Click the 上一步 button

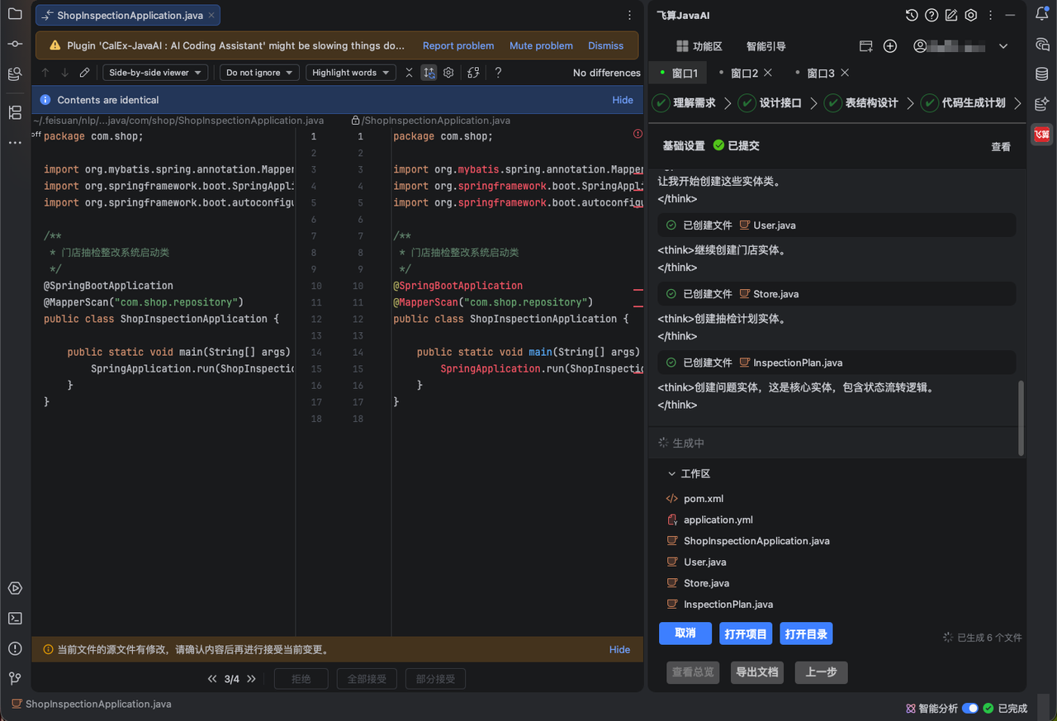[822, 672]
